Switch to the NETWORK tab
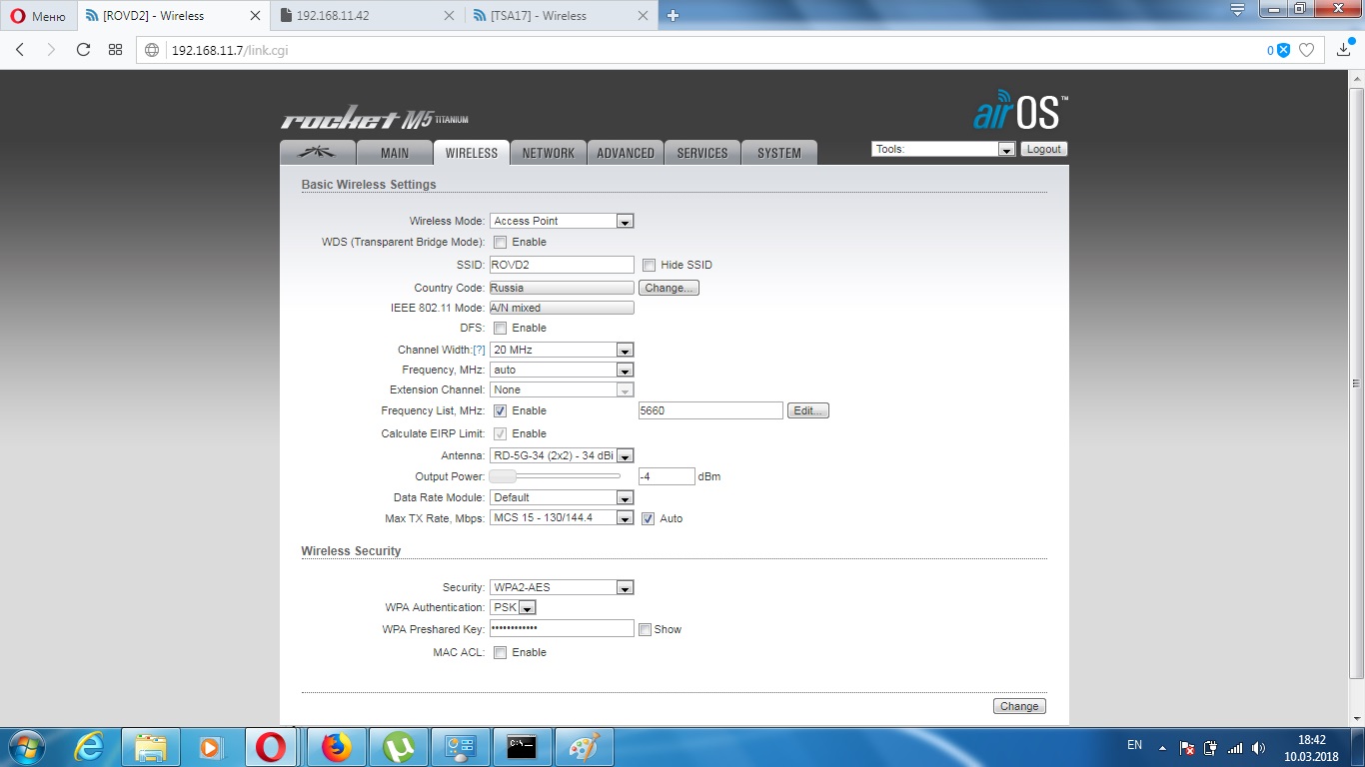This screenshot has width=1365, height=767. coord(549,153)
